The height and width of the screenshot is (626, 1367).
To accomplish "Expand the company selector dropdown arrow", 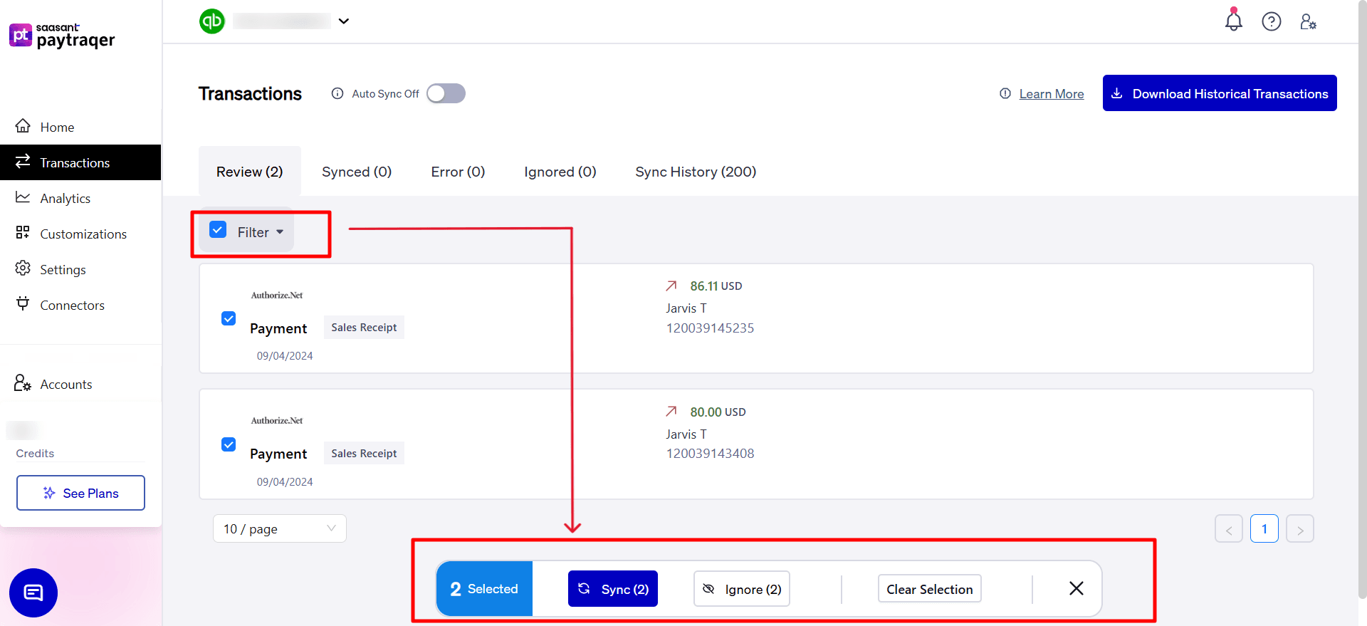I will click(344, 21).
